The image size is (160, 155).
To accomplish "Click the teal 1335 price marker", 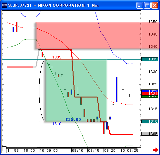I will 150,59.
